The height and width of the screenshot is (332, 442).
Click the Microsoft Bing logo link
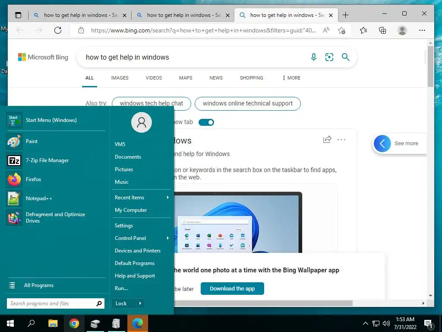coord(43,57)
